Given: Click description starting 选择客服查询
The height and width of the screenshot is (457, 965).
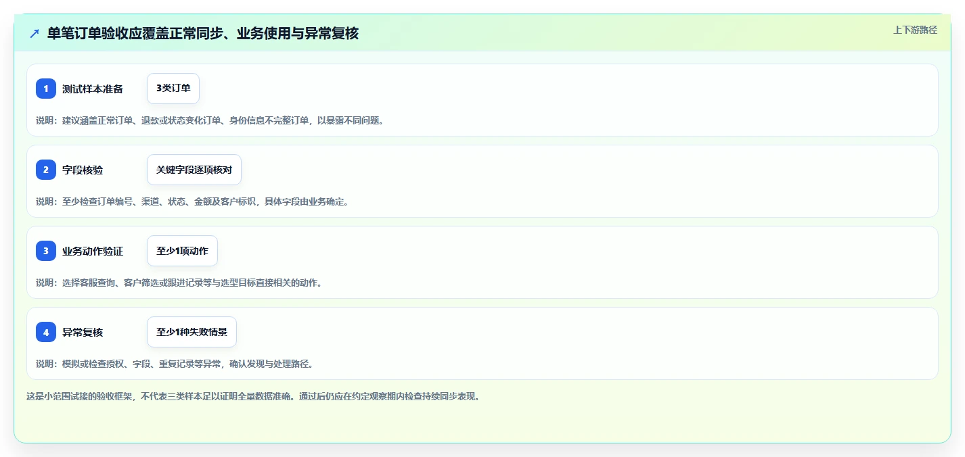Looking at the screenshot, I should (179, 283).
